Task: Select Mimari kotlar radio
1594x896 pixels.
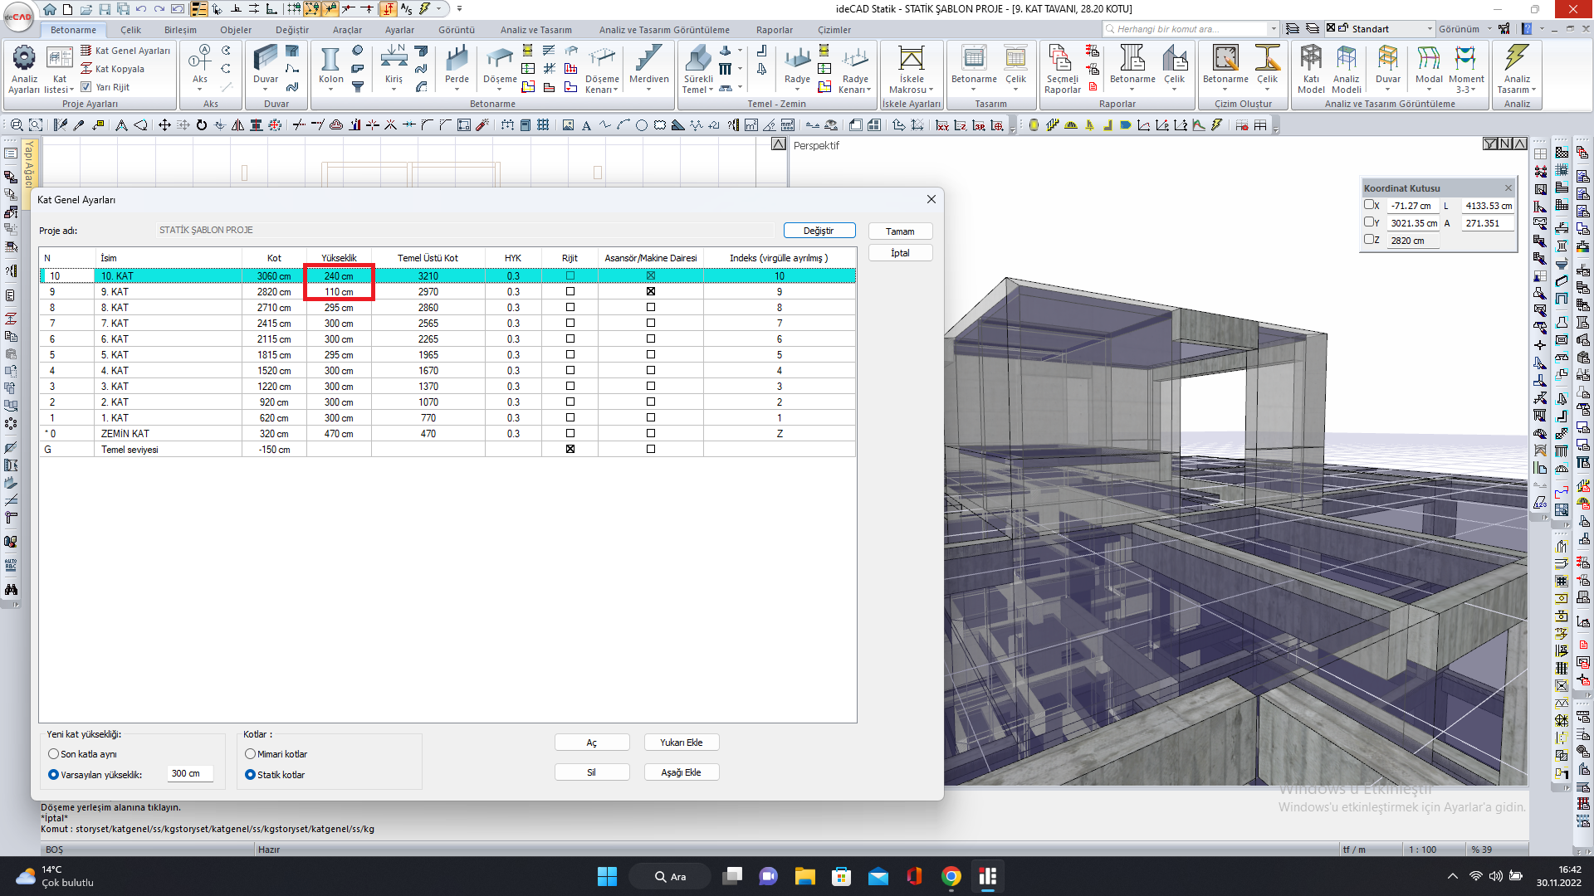Action: 250,754
